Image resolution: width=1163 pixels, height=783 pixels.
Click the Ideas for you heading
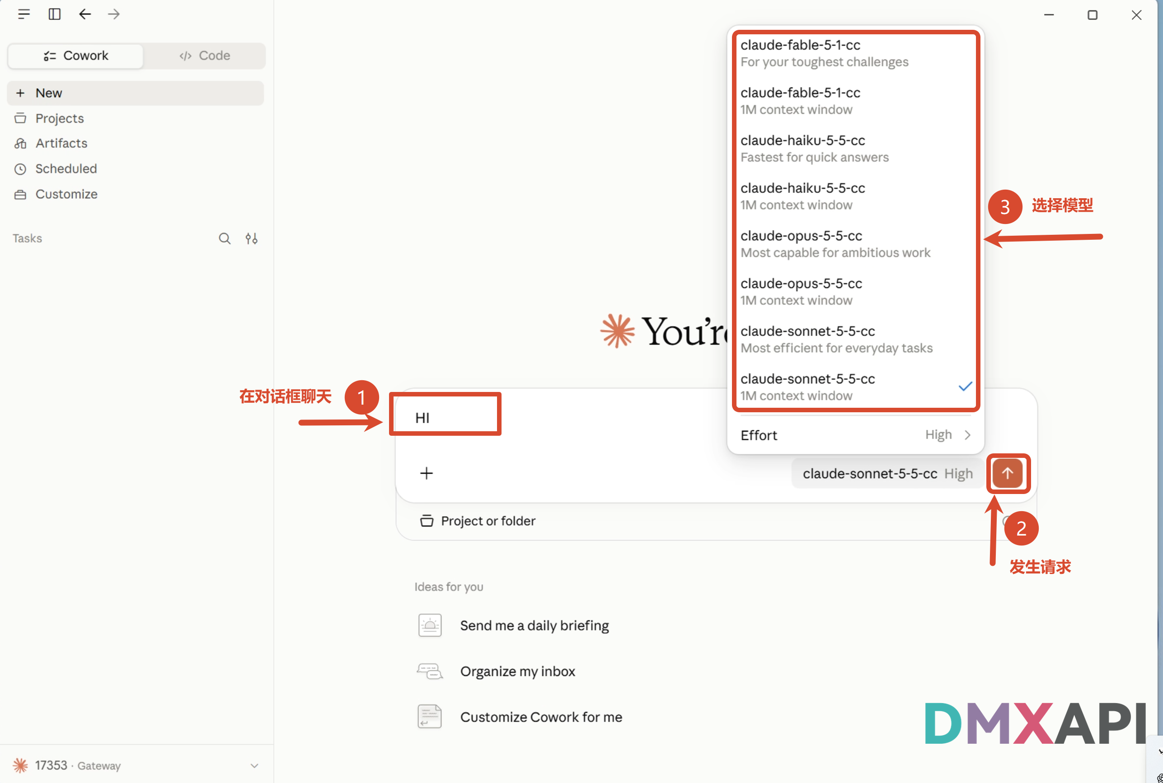click(x=449, y=587)
